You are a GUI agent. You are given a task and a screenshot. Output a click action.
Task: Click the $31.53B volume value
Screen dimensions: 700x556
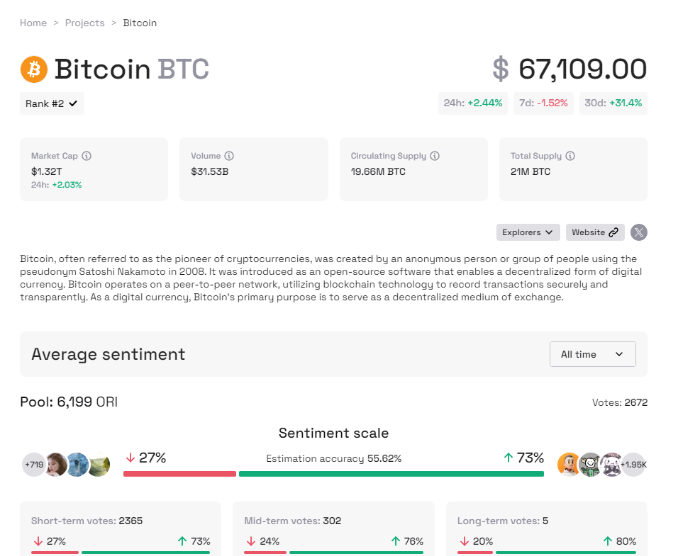click(209, 171)
